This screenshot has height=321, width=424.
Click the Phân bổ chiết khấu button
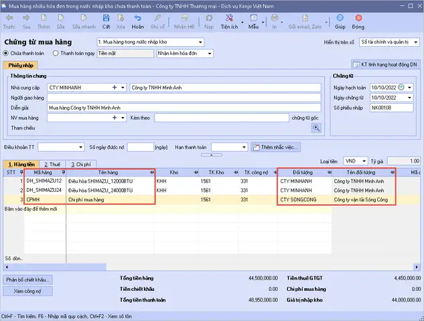click(28, 280)
